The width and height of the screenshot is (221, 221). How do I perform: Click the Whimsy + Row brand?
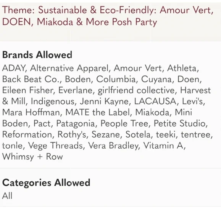[32, 157]
